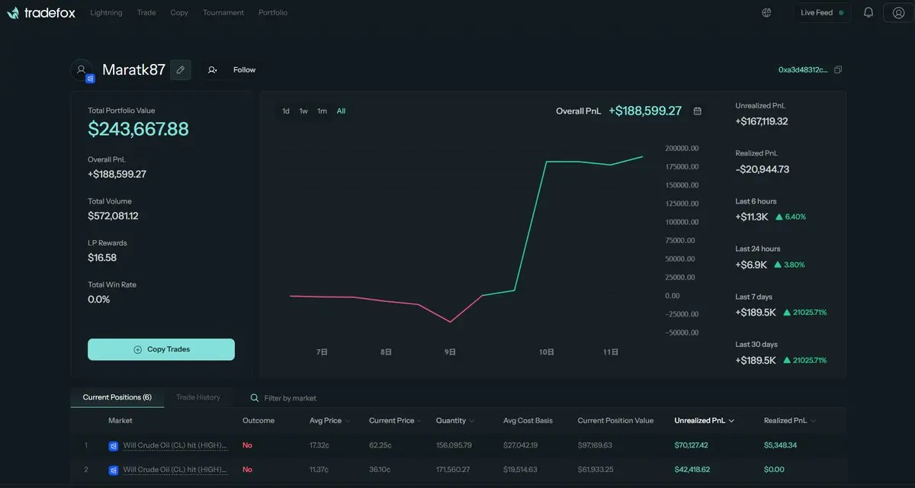Screen dimensions: 915x488
Task: Switch to Trade History tab
Action: (198, 397)
